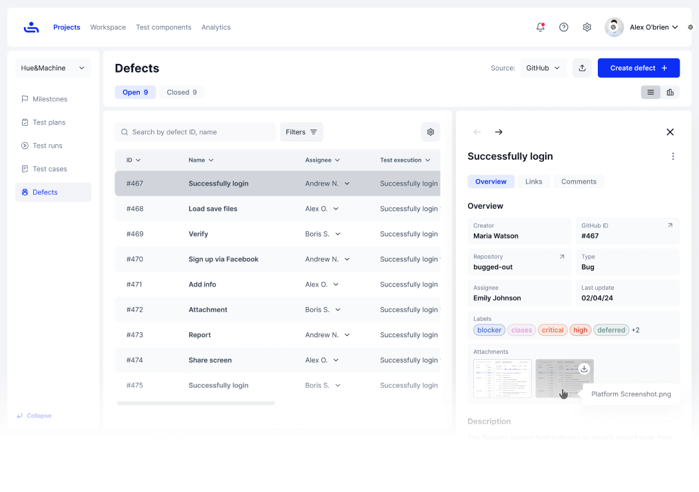Select defect #473 Report
The width and height of the screenshot is (699, 492).
click(x=278, y=335)
